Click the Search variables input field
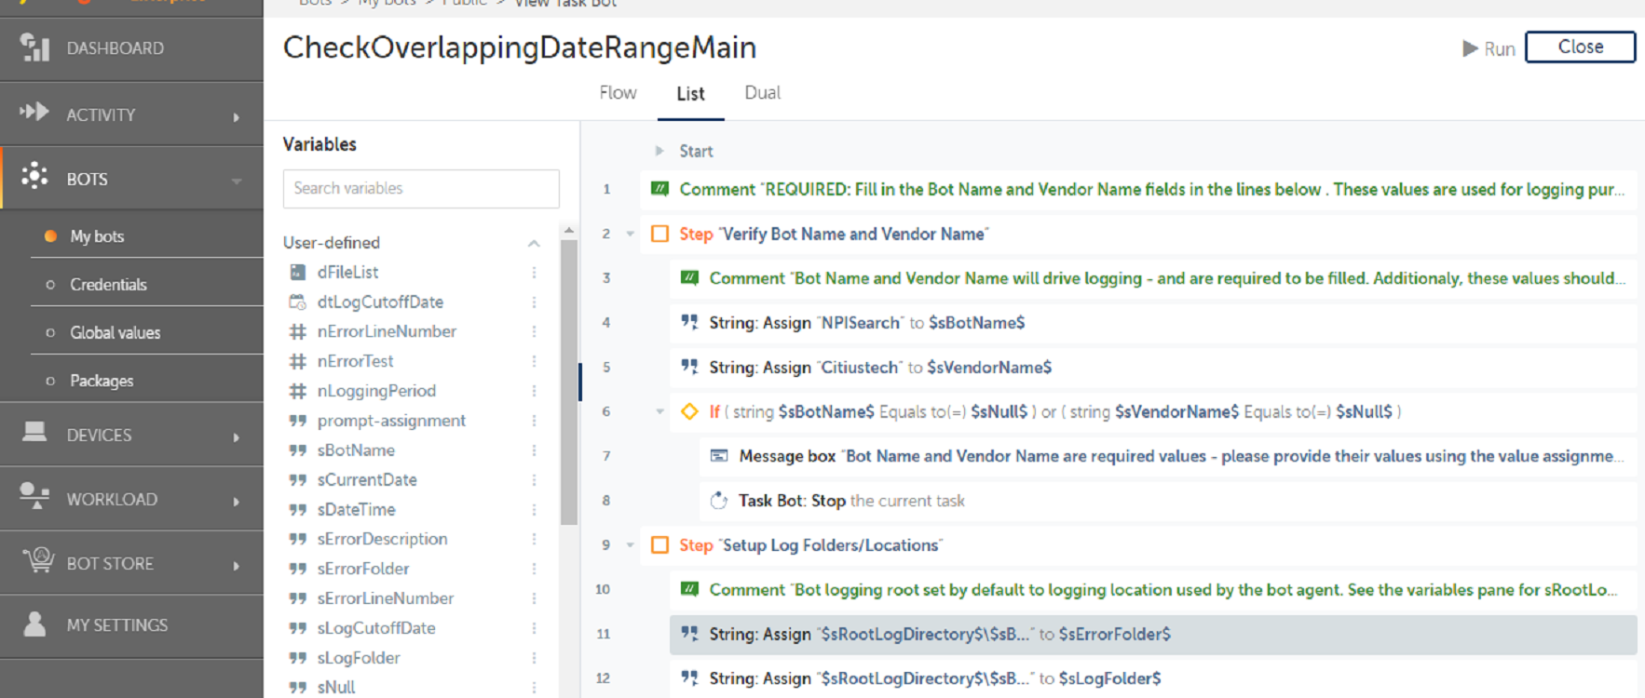 point(421,188)
